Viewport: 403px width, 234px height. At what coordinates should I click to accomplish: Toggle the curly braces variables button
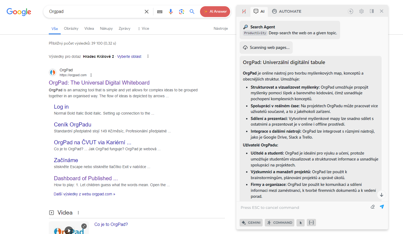pyautogui.click(x=311, y=223)
